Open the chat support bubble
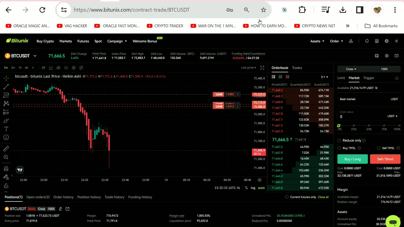 tap(393, 222)
